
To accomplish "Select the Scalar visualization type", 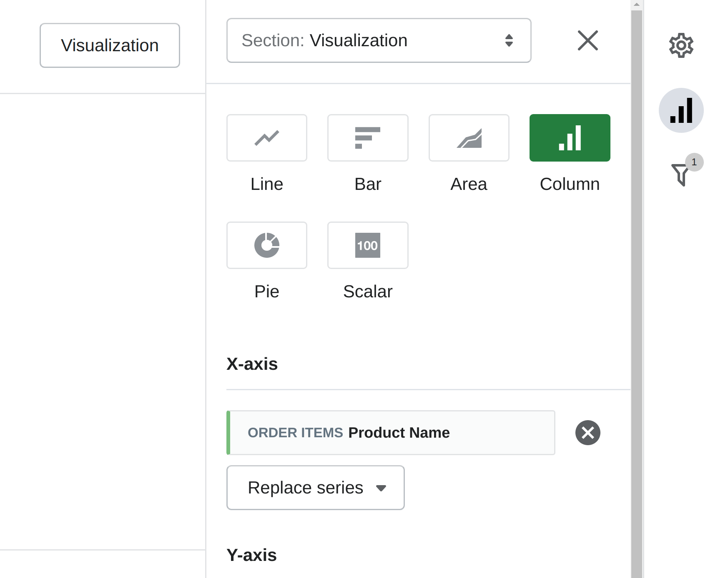I will [x=368, y=246].
